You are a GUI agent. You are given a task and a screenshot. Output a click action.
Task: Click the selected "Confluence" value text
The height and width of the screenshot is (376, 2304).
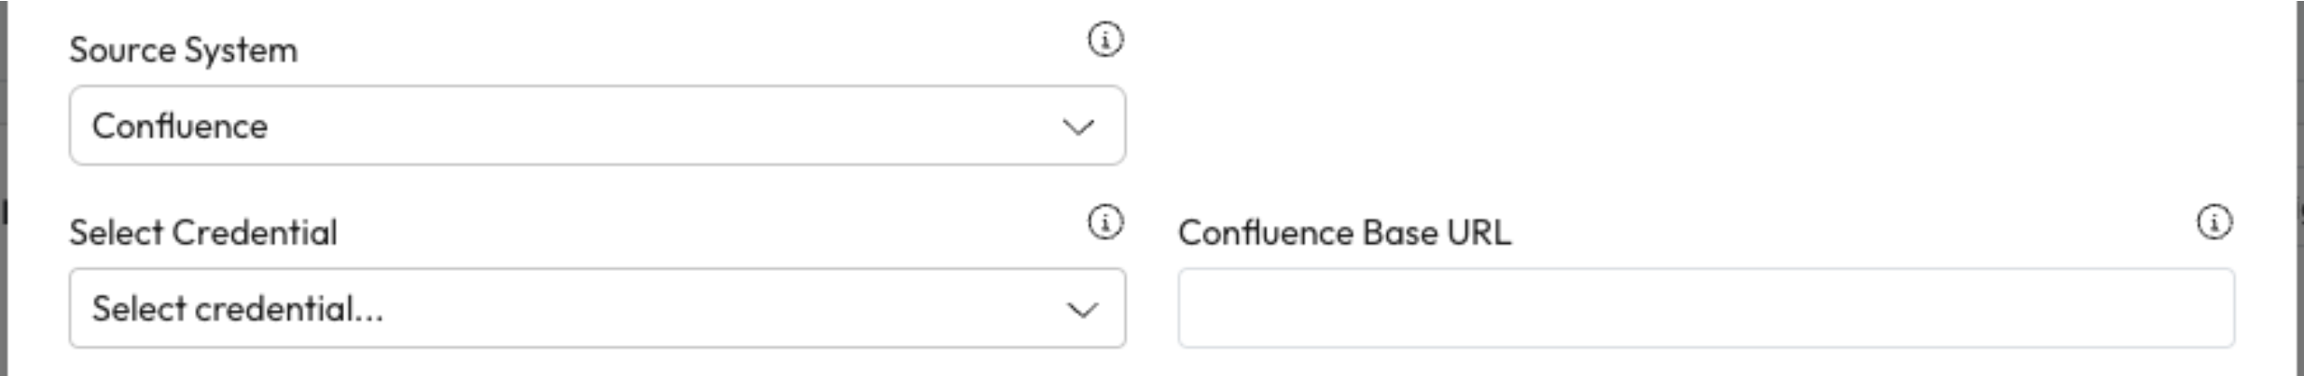(x=180, y=126)
